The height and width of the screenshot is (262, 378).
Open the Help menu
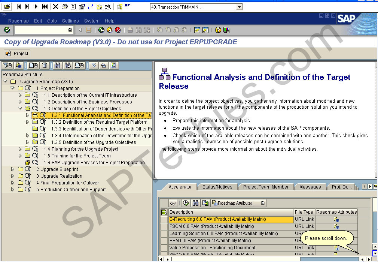point(109,21)
